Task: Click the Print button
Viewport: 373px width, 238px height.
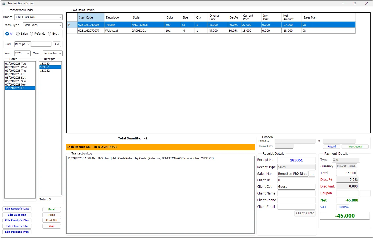Action: click(x=52, y=215)
